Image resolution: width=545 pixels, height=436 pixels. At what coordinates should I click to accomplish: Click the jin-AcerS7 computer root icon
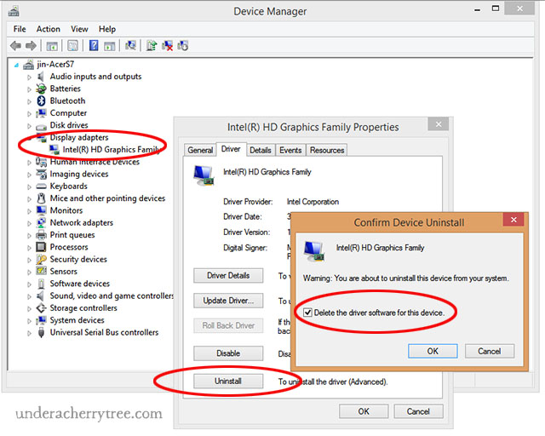pyautogui.click(x=28, y=65)
